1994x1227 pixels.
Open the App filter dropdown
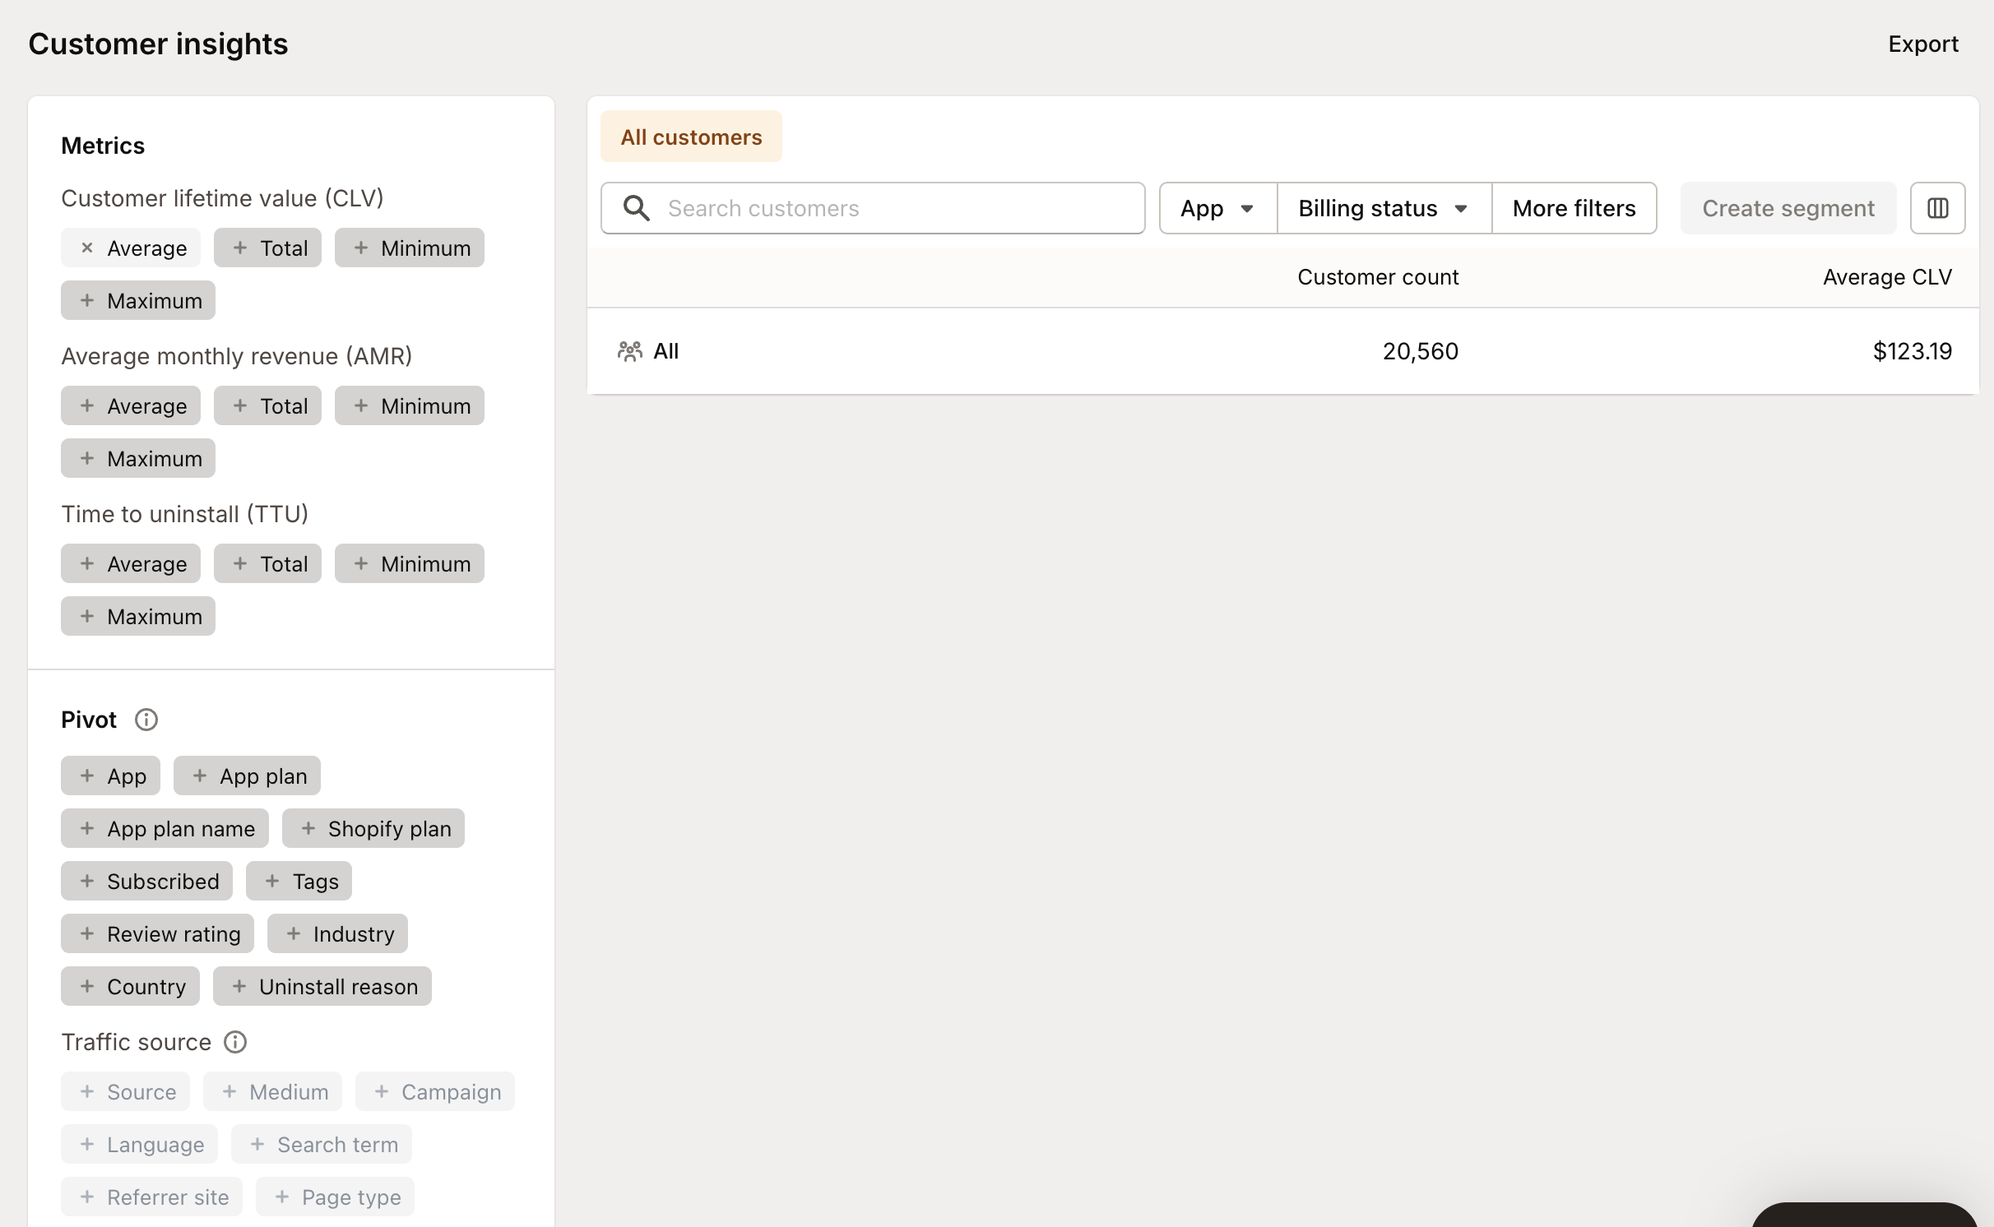(x=1217, y=208)
